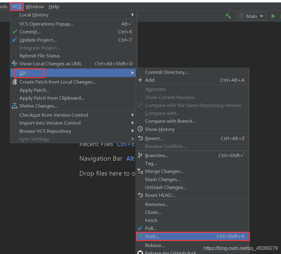Open Remotes... dialog entry
281x254 pixels.
click(193, 204)
